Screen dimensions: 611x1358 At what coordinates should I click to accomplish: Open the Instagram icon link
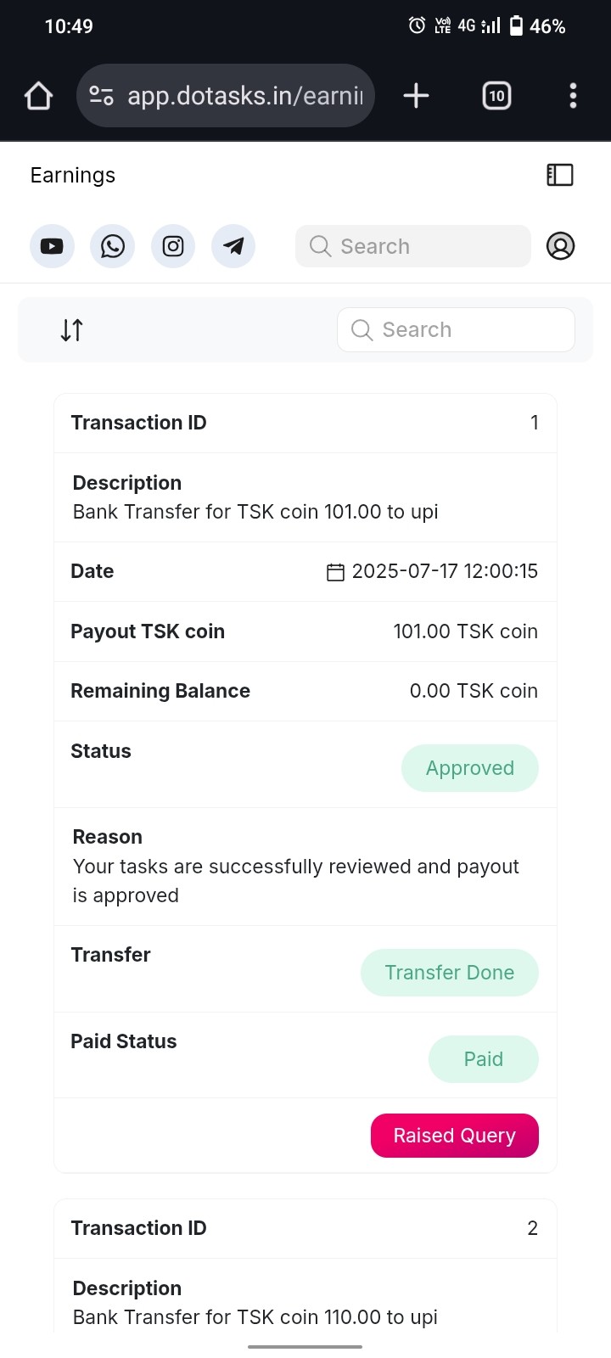pos(173,246)
